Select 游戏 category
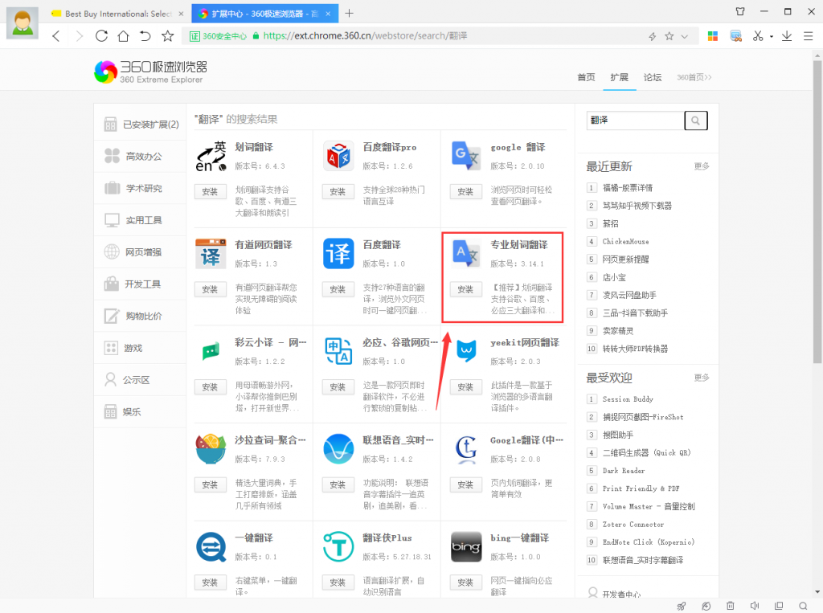Screen dimensions: 823x613 [x=140, y=348]
